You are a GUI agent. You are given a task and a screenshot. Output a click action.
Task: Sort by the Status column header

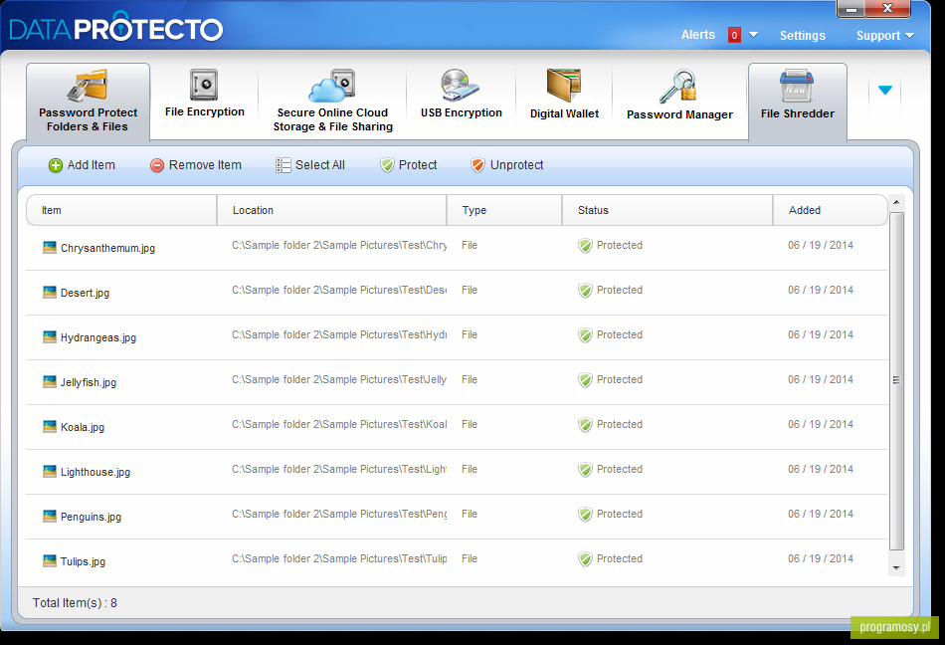tap(667, 210)
